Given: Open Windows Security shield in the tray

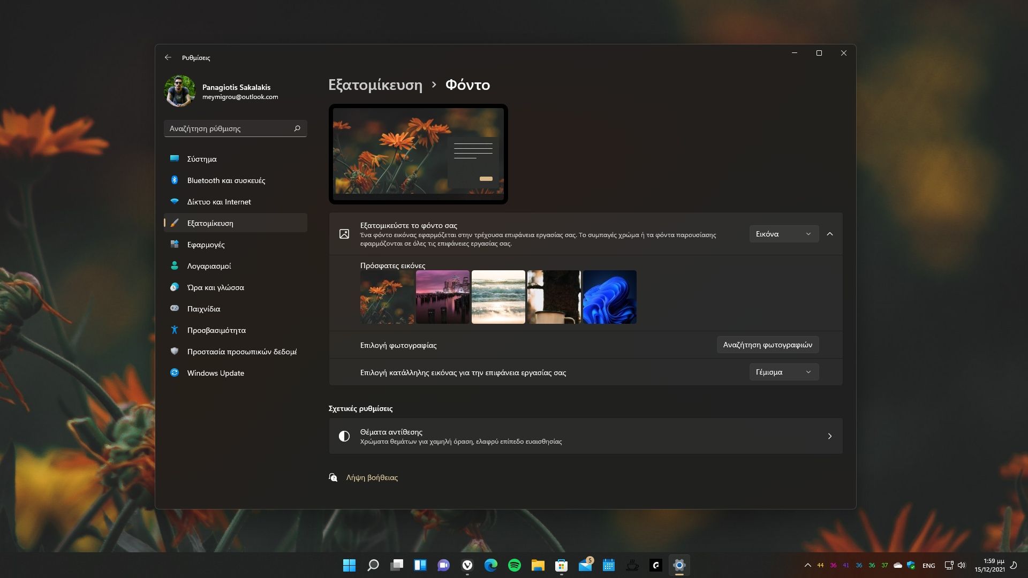Looking at the screenshot, I should (910, 565).
